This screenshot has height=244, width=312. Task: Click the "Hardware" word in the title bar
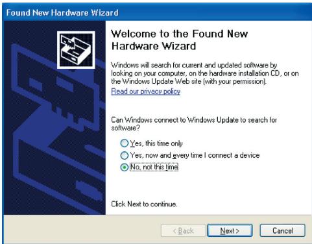click(70, 12)
